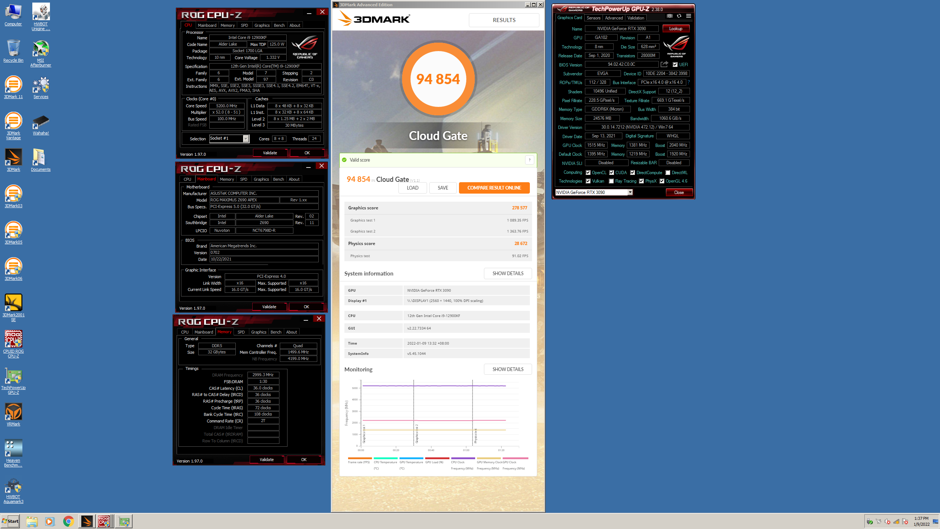Toggle CUDA checkbox in GPU-Z
This screenshot has height=529, width=940.
(612, 173)
